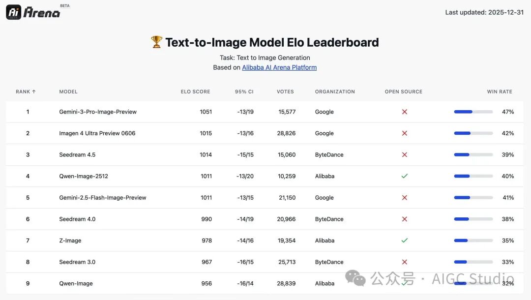Click win rate bar for Seedream 4.0

473,219
